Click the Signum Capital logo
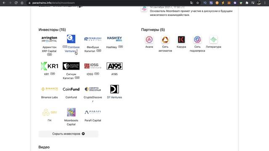Screen dimensions: 269x151 click(x=71, y=66)
